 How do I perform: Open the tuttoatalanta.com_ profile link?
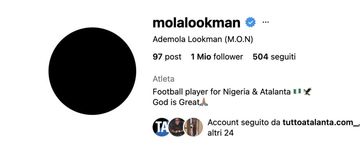[x=321, y=123]
